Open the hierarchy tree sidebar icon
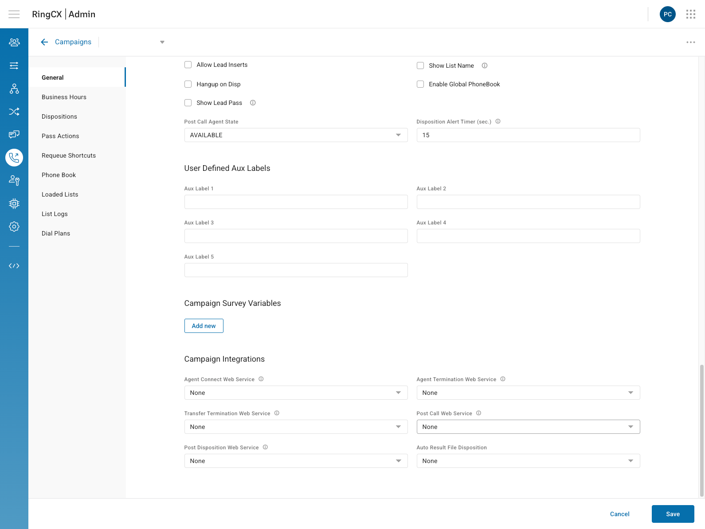705x529 pixels. (x=14, y=89)
